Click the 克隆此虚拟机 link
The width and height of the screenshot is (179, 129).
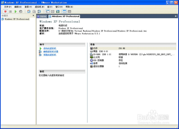click(x=50, y=55)
